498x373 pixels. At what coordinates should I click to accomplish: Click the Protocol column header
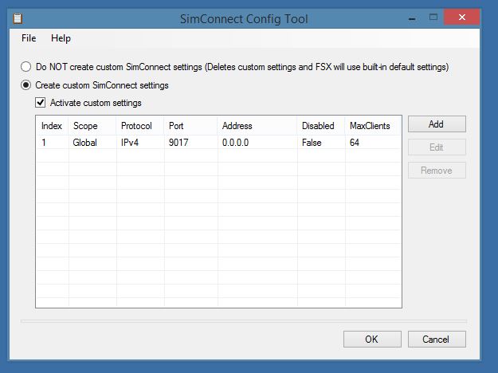(x=140, y=126)
